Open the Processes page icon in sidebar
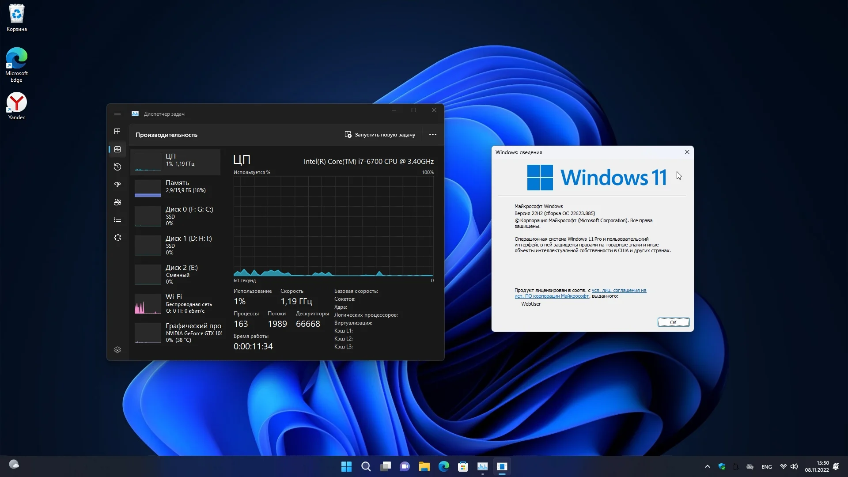 point(117,132)
